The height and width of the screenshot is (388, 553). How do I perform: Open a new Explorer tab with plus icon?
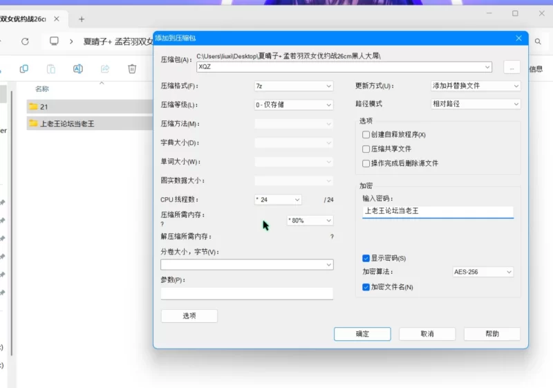coord(82,19)
